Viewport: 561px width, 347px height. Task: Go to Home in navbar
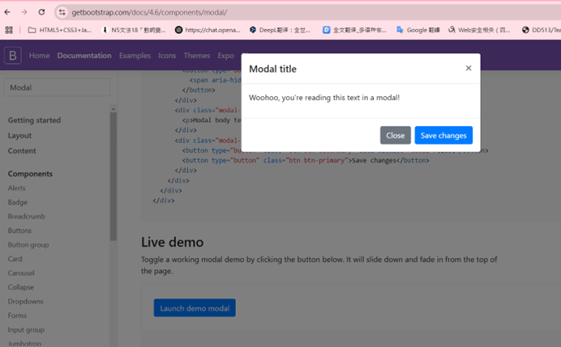(40, 56)
